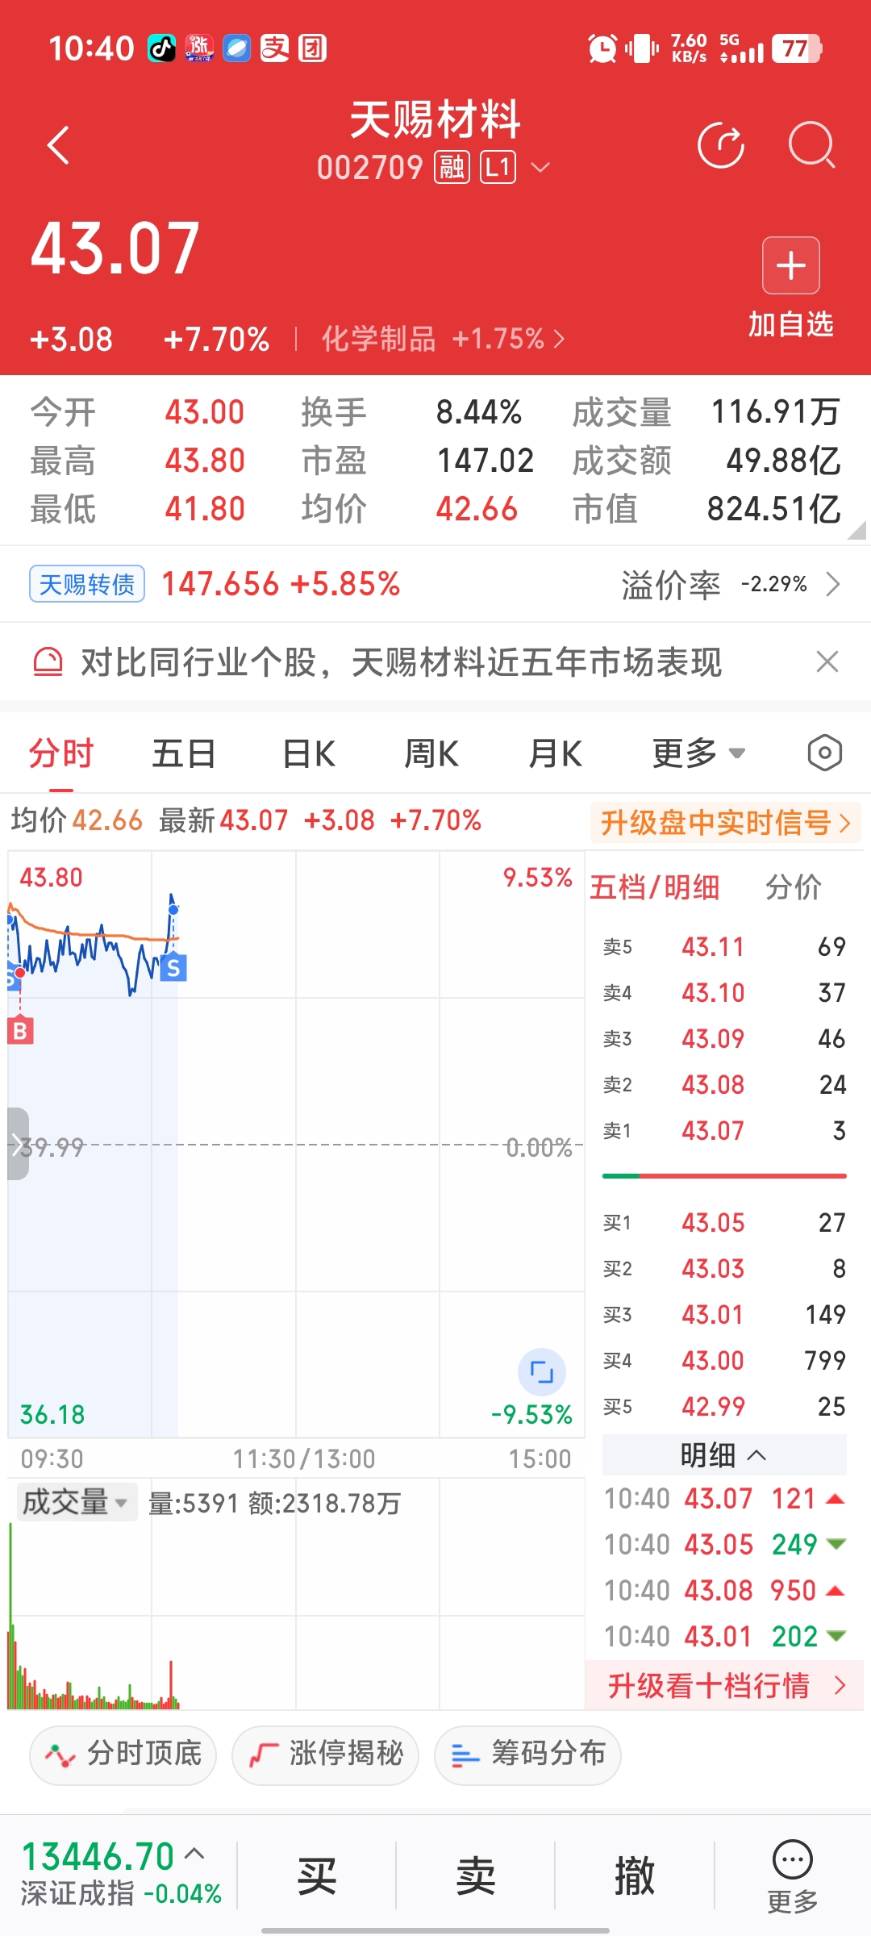Tap the intraday price chart area

pyautogui.click(x=296, y=1144)
